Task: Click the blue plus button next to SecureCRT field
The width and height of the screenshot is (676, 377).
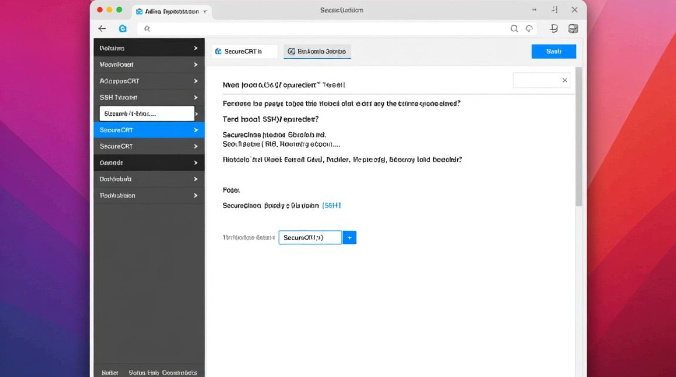Action: tap(349, 237)
